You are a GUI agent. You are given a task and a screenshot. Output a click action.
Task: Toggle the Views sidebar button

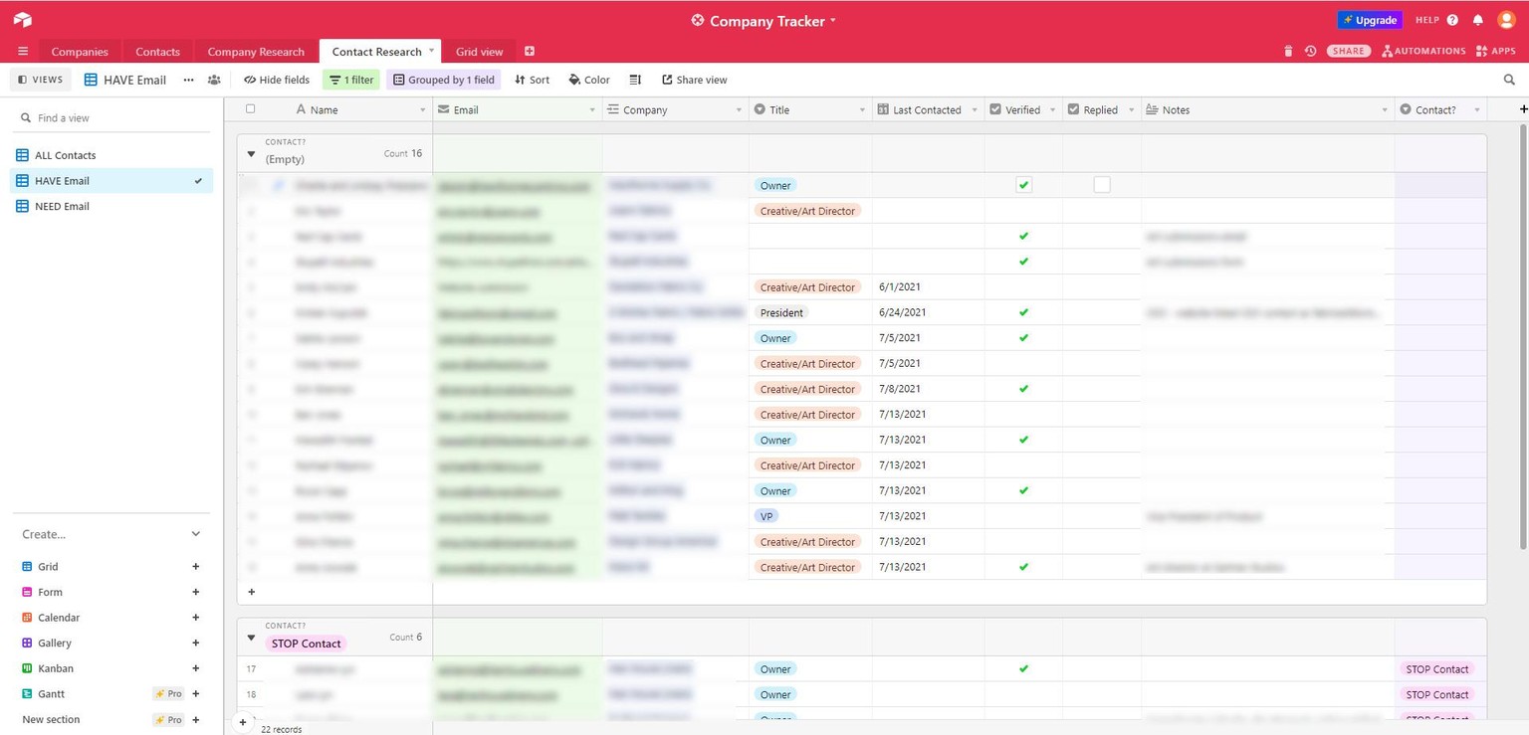[41, 80]
